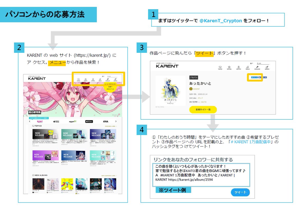This screenshot has width=308, height=217.
Task: Open 幻想のレクイエム album cover
Action: [x=110, y=184]
